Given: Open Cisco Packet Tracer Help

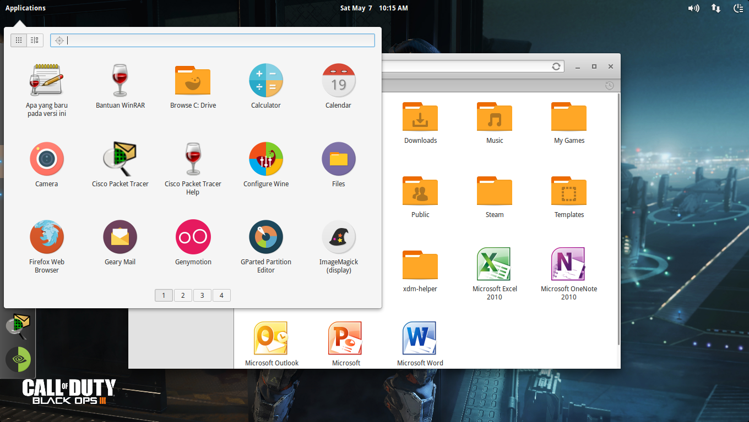Looking at the screenshot, I should [193, 169].
